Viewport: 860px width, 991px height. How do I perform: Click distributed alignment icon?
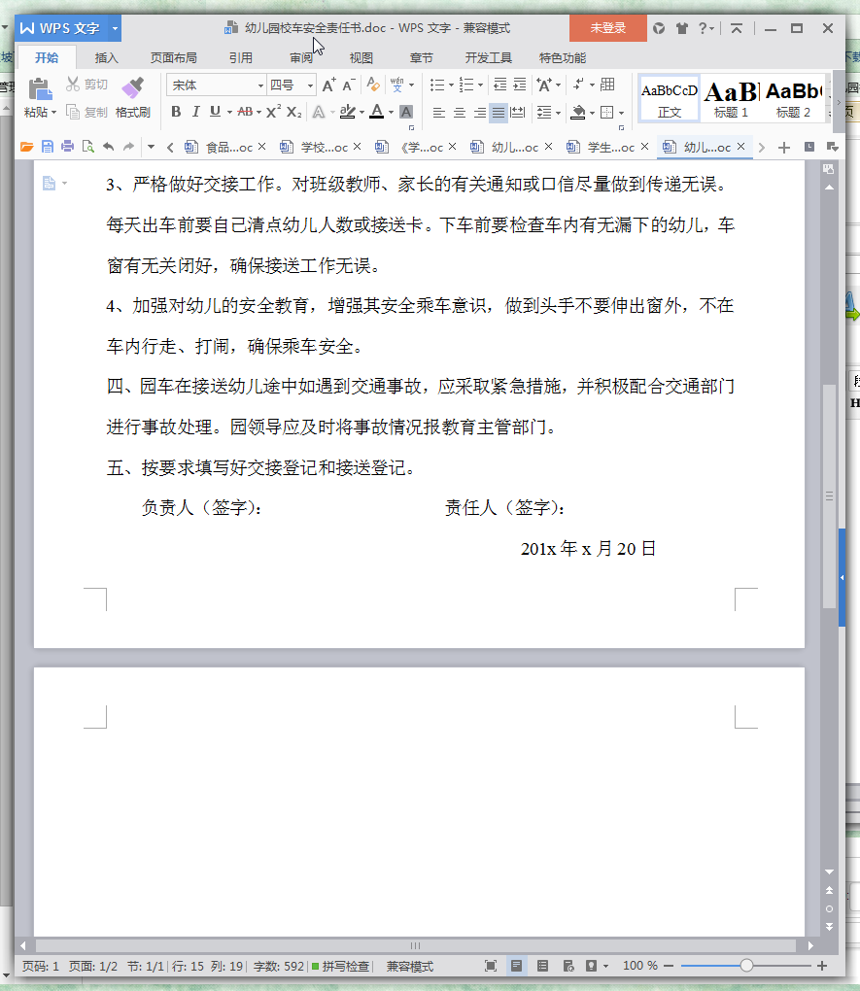coord(518,113)
